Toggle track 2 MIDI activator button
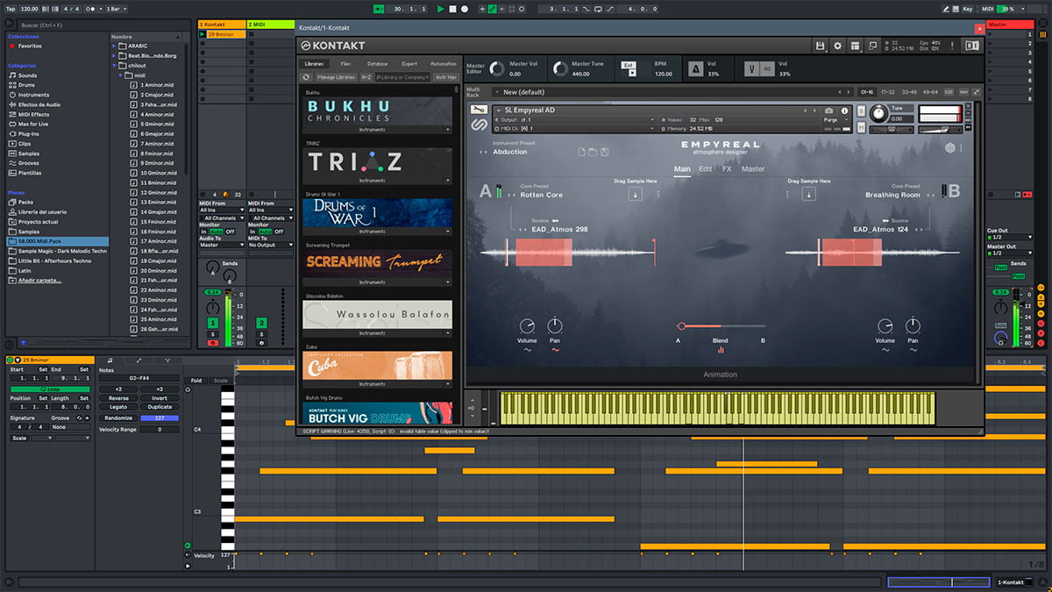1052x592 pixels. 261,323
